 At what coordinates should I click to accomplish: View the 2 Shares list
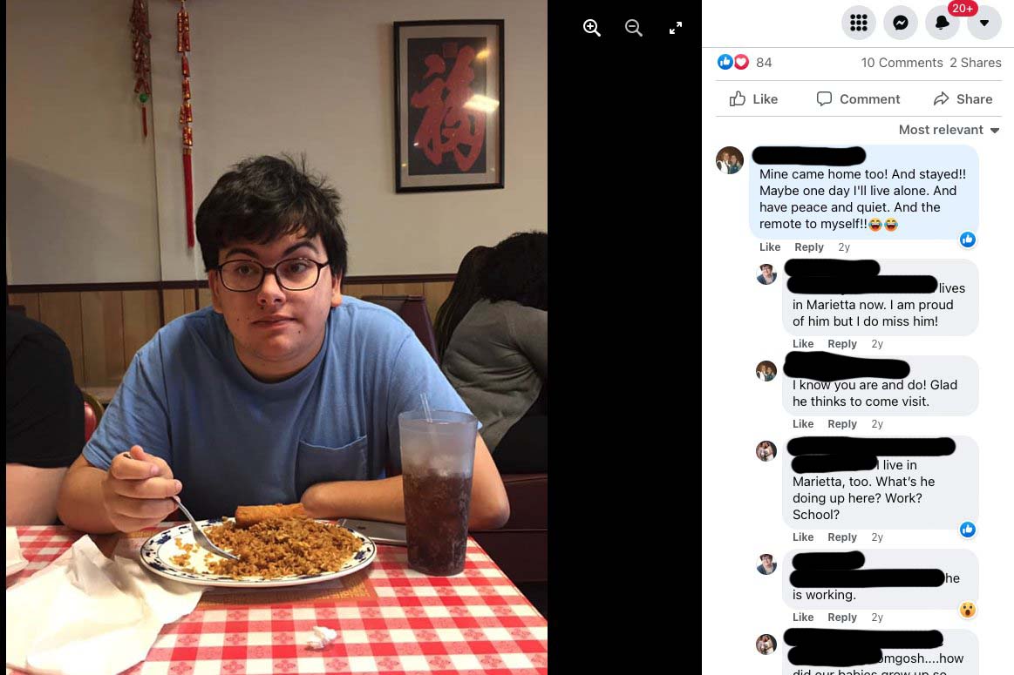click(975, 63)
